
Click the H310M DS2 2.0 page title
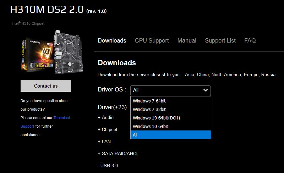(x=58, y=9)
